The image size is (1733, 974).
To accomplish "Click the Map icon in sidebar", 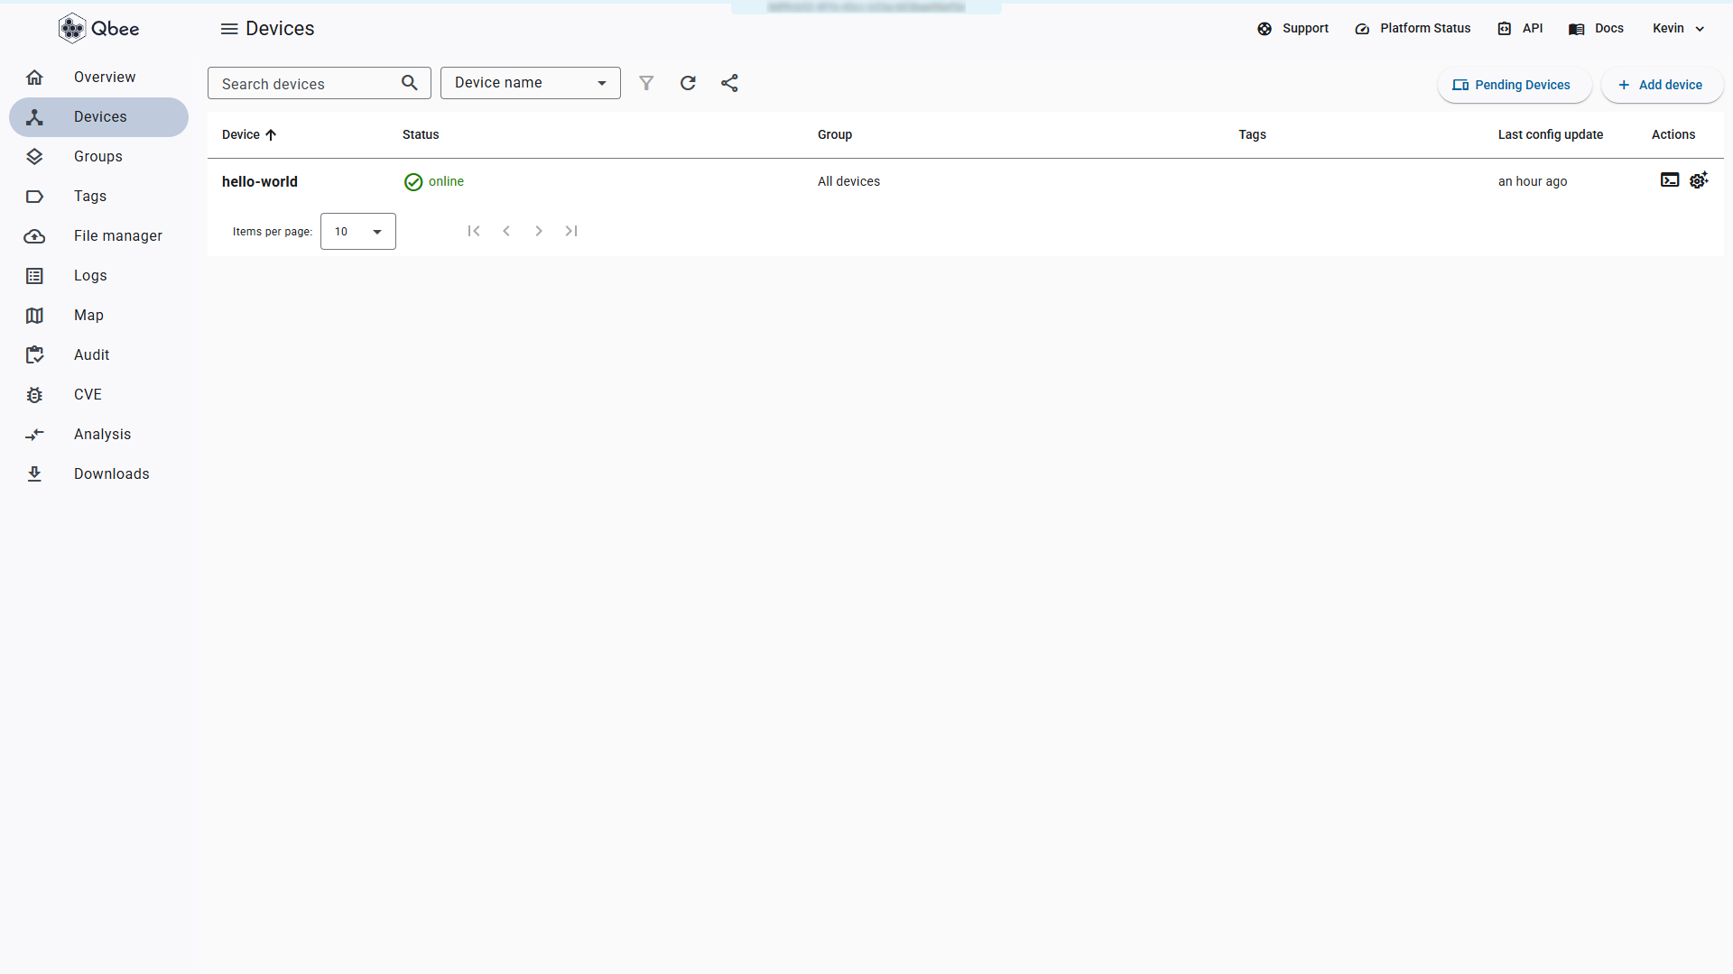I will coord(34,316).
